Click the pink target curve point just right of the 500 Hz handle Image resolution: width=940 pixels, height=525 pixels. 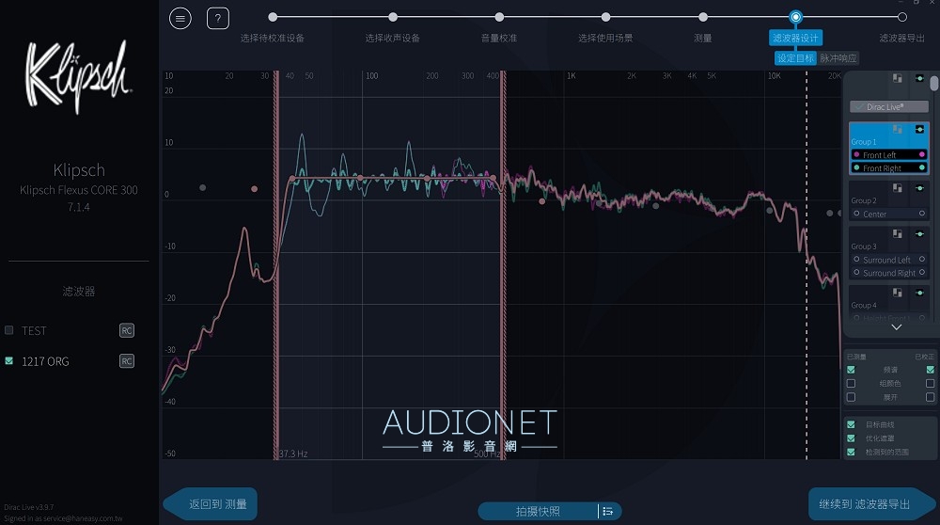(x=542, y=201)
